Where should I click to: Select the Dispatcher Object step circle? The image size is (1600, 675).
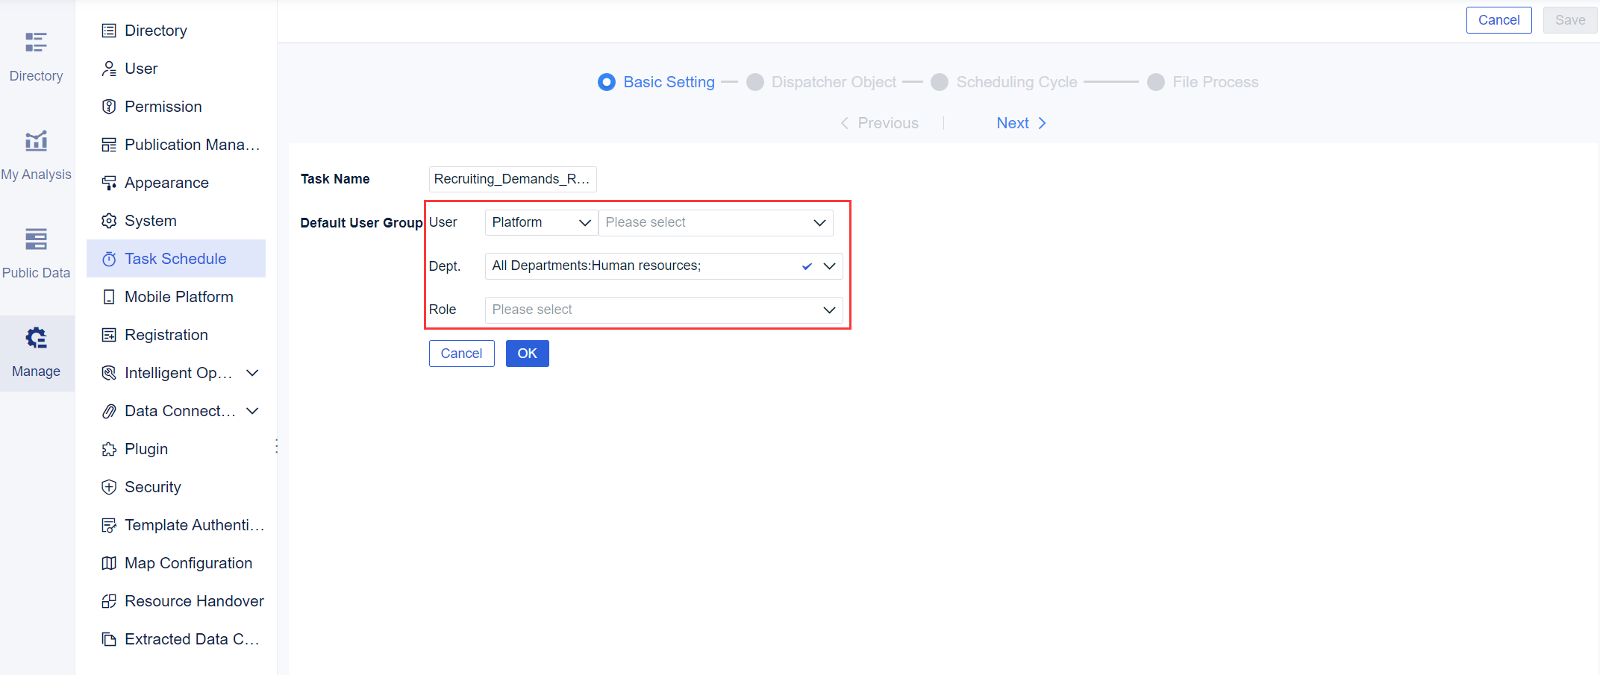[x=755, y=82]
